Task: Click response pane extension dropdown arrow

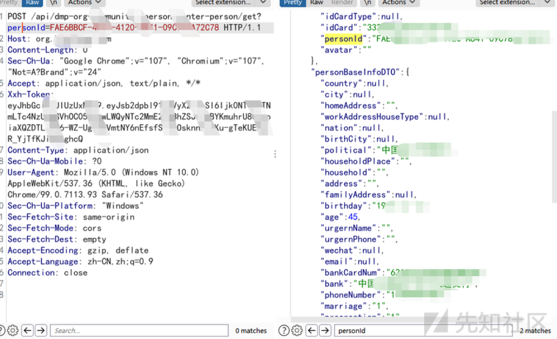Action: pos(547,3)
